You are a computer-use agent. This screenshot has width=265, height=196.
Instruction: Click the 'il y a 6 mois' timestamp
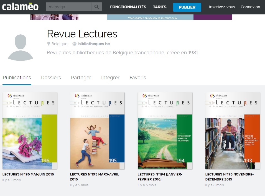coord(147,185)
